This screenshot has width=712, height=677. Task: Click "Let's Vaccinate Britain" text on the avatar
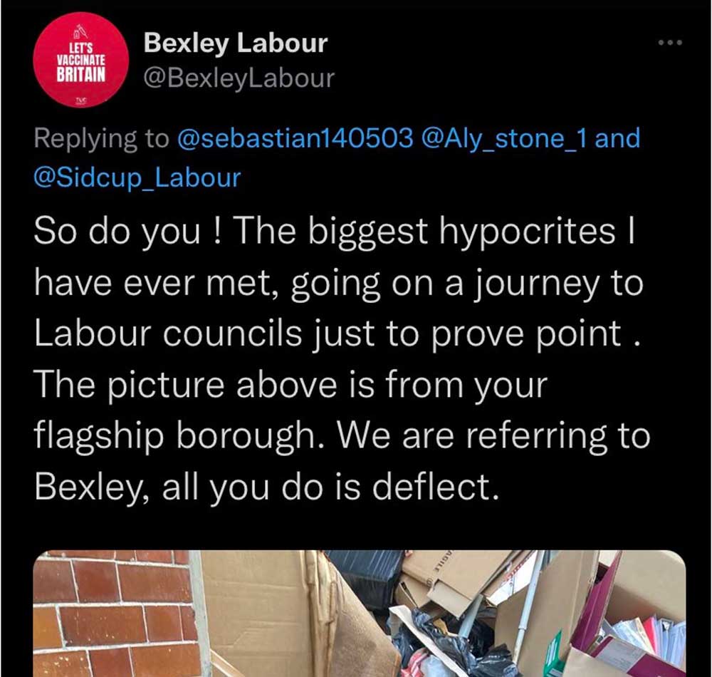(x=81, y=62)
